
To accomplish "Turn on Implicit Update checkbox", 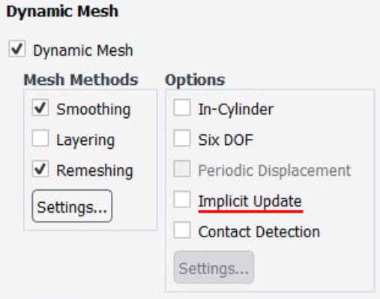I will click(x=182, y=199).
